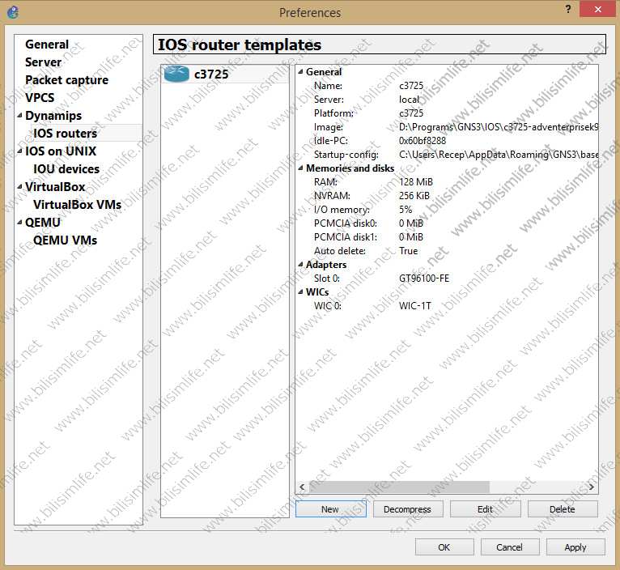620x570 pixels.
Task: Collapse the IOS on UNIX tree node
Action: click(19, 151)
